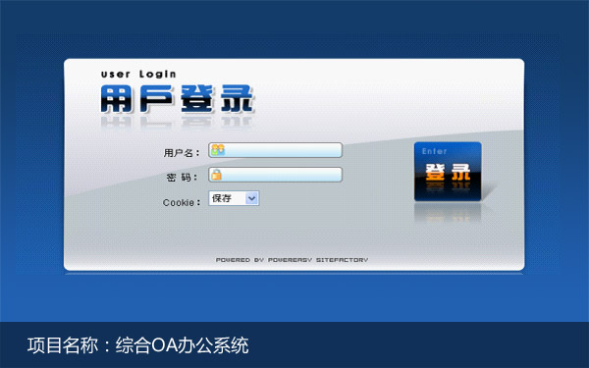
Task: Click the orange 登录 characters on the login button
Action: [x=448, y=173]
